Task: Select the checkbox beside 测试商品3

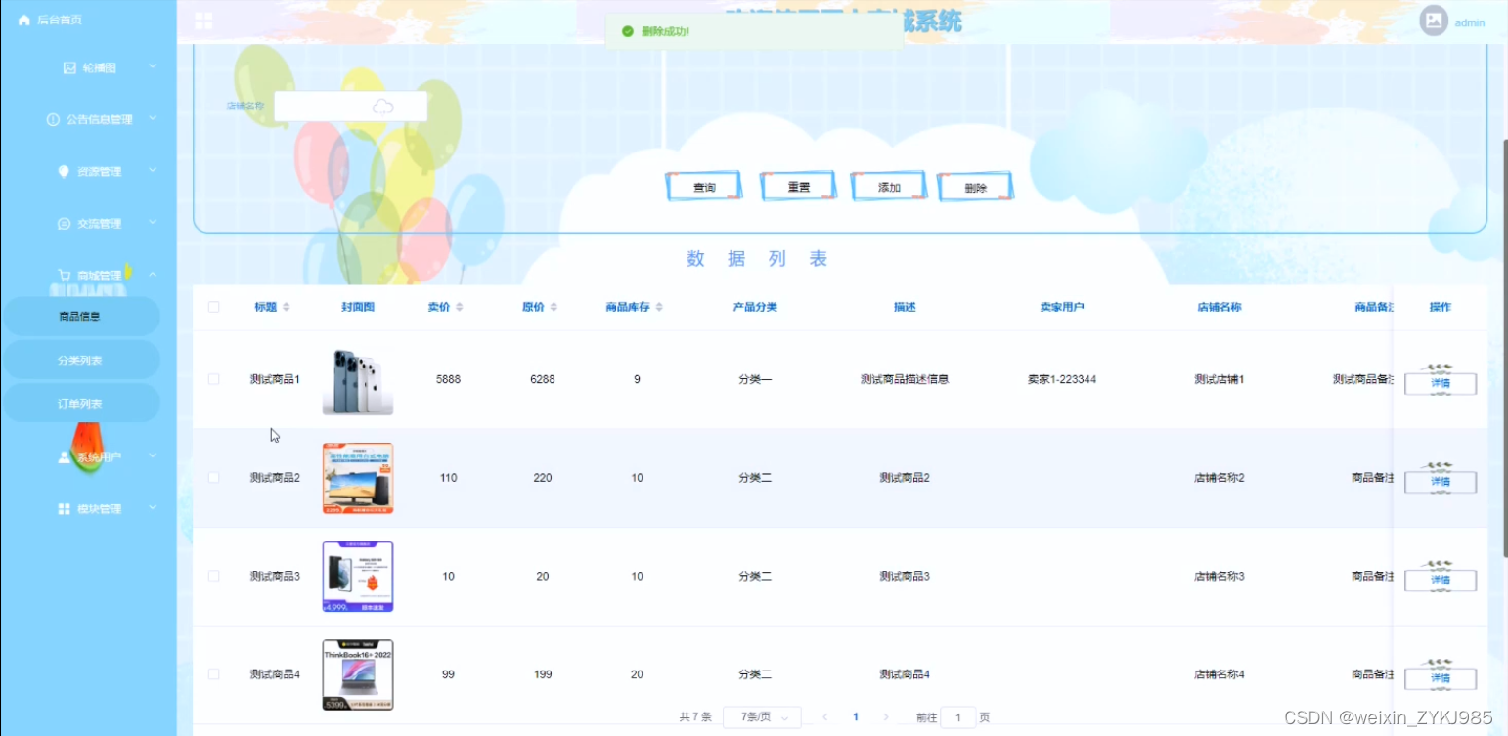Action: coord(214,576)
